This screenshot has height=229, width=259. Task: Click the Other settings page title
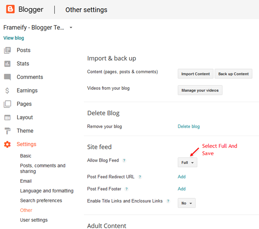click(x=86, y=10)
